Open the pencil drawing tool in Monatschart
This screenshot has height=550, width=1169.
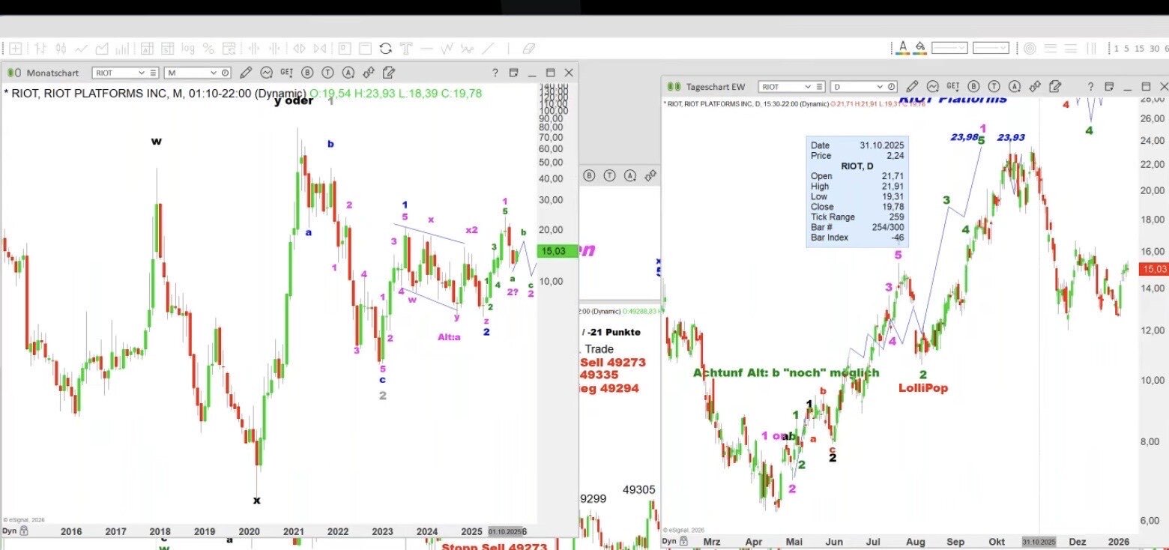[245, 73]
